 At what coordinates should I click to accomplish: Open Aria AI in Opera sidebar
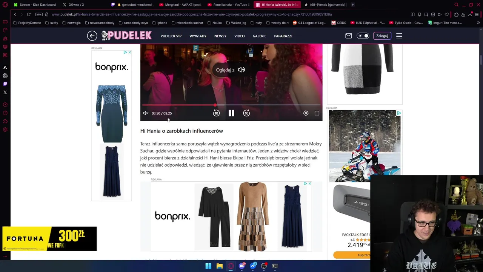(x=5, y=67)
